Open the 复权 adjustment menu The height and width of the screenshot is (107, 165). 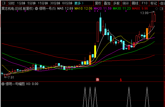[x=98, y=3]
